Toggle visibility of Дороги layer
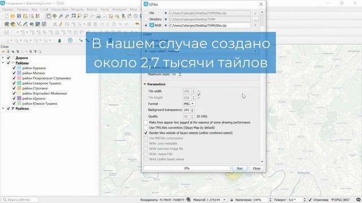 (8, 58)
